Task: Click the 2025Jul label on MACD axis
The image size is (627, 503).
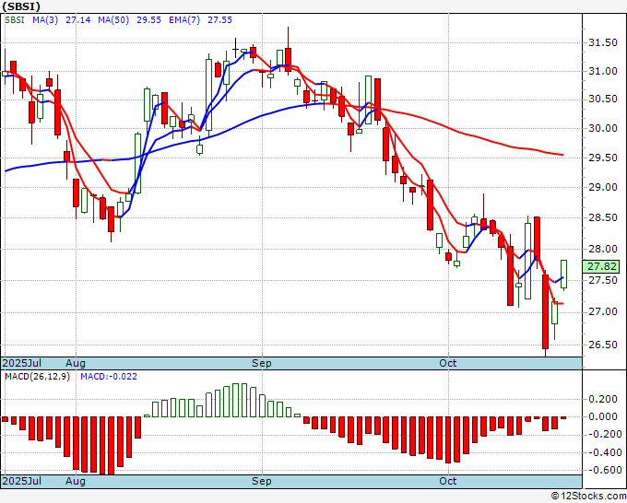Action: (22, 481)
